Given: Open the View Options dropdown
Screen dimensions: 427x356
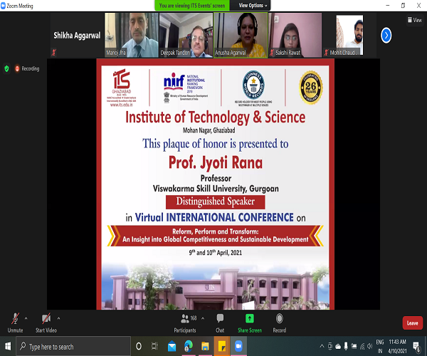Looking at the screenshot, I should click(x=253, y=6).
